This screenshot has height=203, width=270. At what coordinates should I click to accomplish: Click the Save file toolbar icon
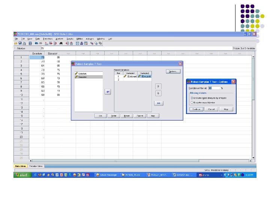click(20, 43)
